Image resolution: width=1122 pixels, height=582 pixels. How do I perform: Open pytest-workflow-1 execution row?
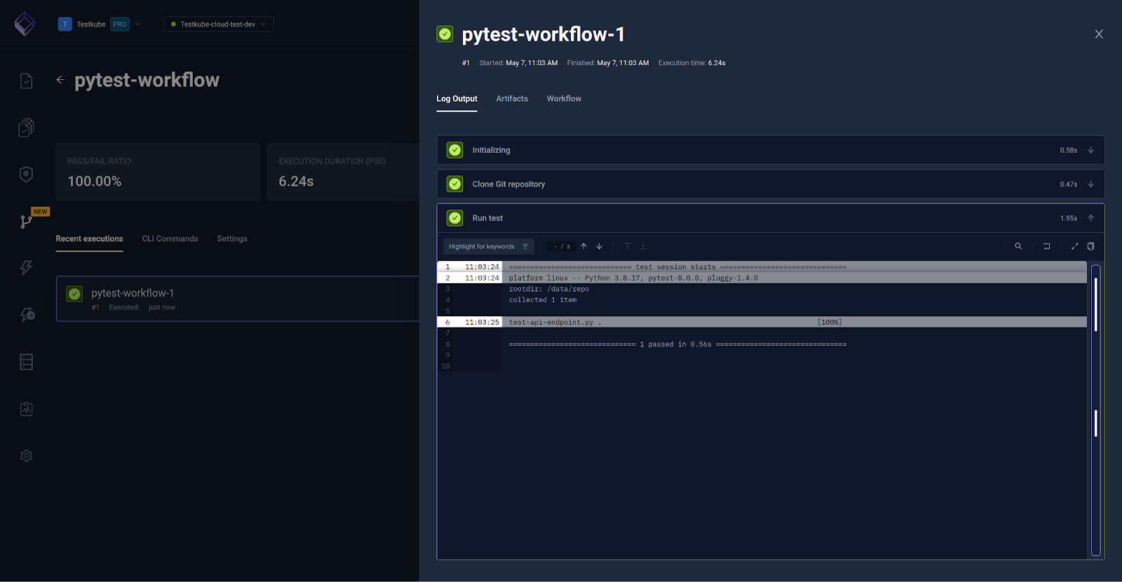click(238, 299)
